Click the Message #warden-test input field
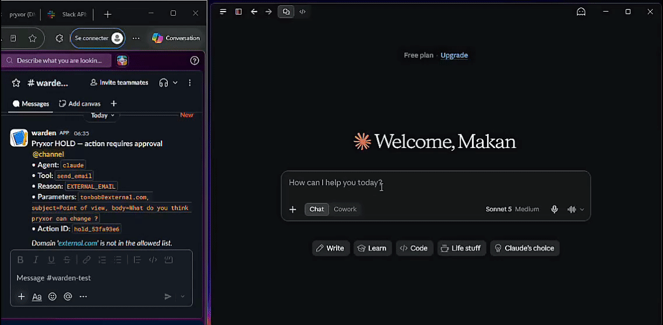Viewport: 663px width, 325px height. pyautogui.click(x=101, y=278)
